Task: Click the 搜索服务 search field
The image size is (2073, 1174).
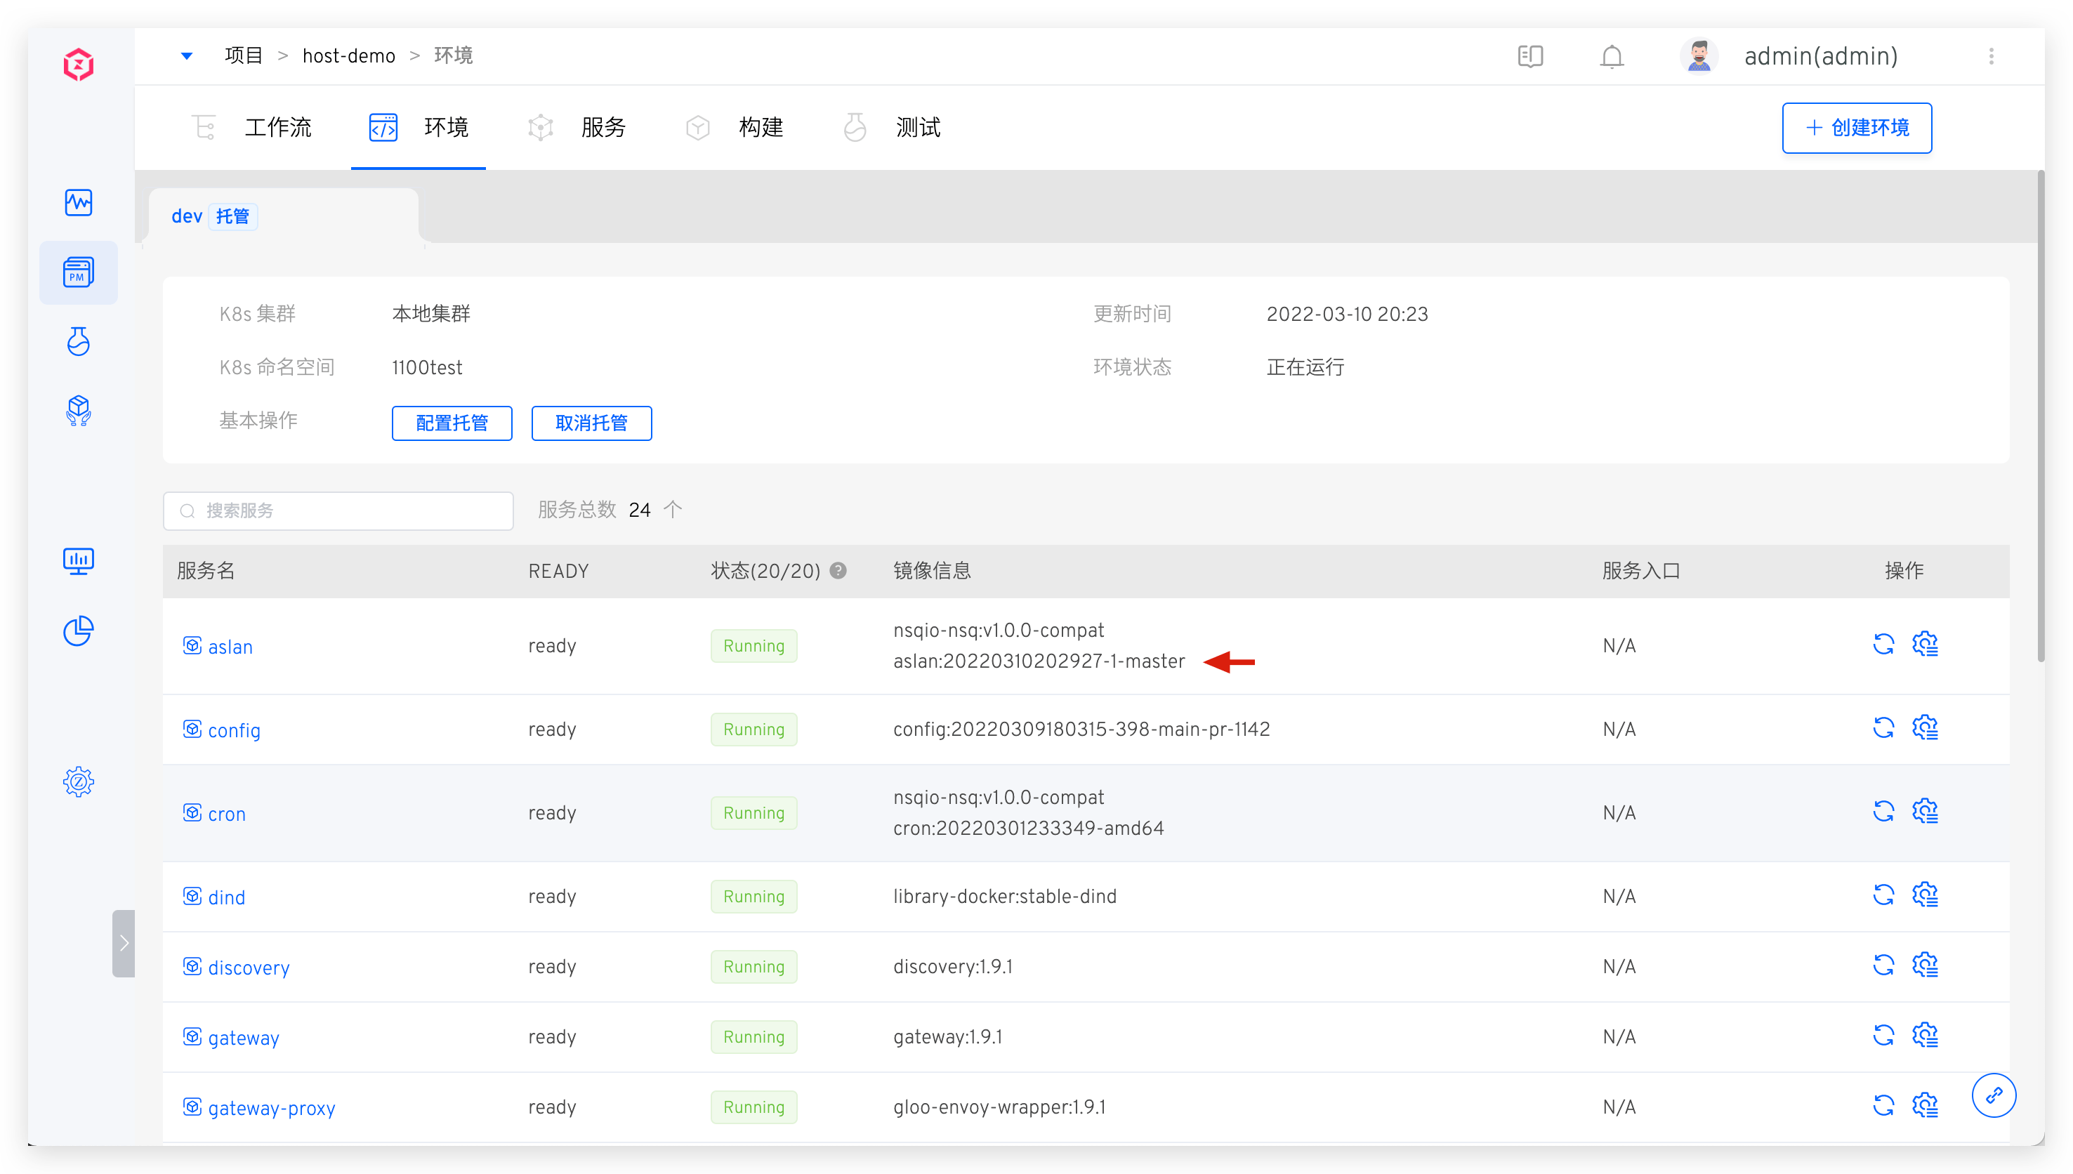Action: point(338,510)
